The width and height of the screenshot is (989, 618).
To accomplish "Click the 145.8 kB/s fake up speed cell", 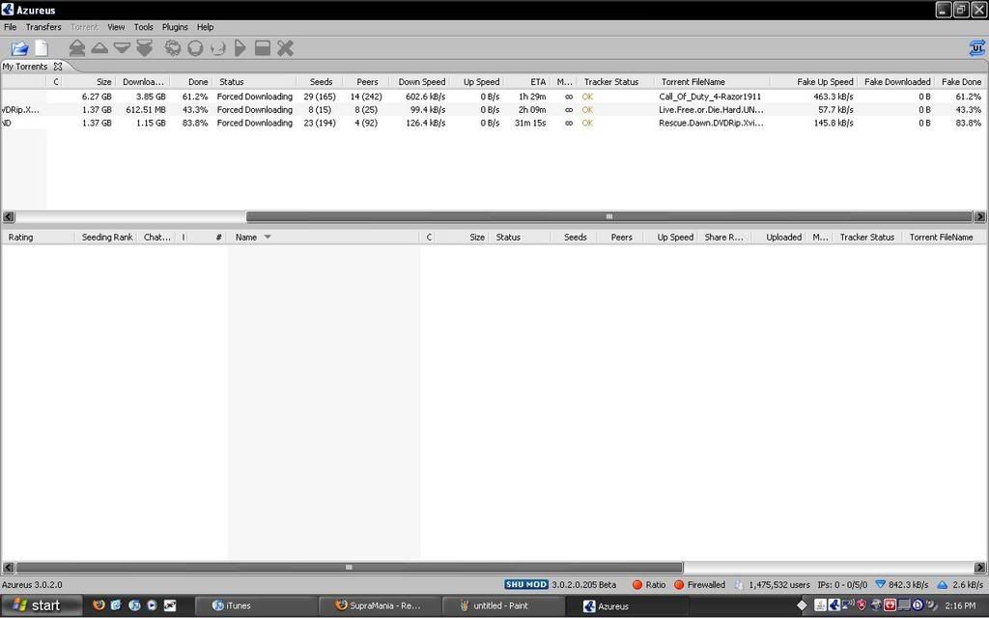I will (834, 123).
